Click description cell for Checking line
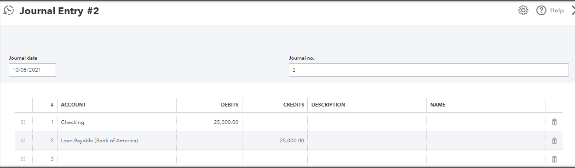The width and height of the screenshot is (575, 168). pyautogui.click(x=367, y=122)
